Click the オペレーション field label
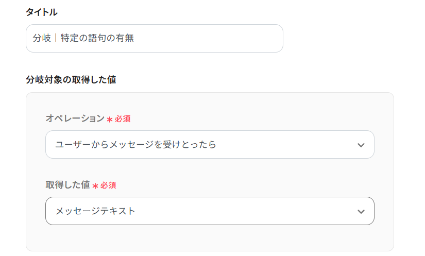Image resolution: width=425 pixels, height=256 pixels. coord(75,118)
